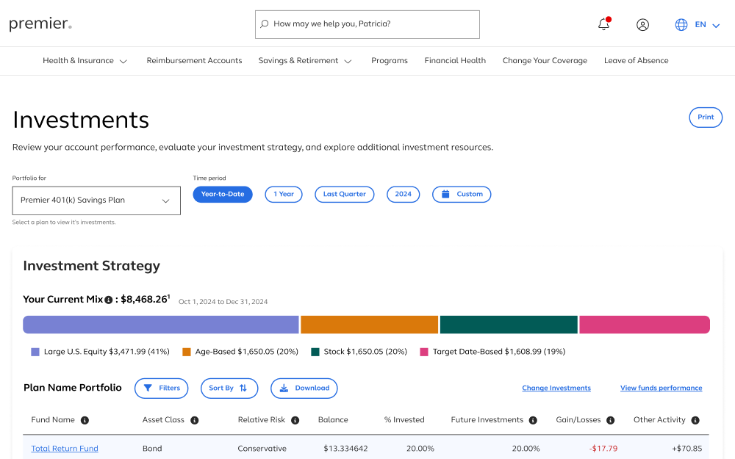Click info icon beside Gain/Losses header

point(611,420)
